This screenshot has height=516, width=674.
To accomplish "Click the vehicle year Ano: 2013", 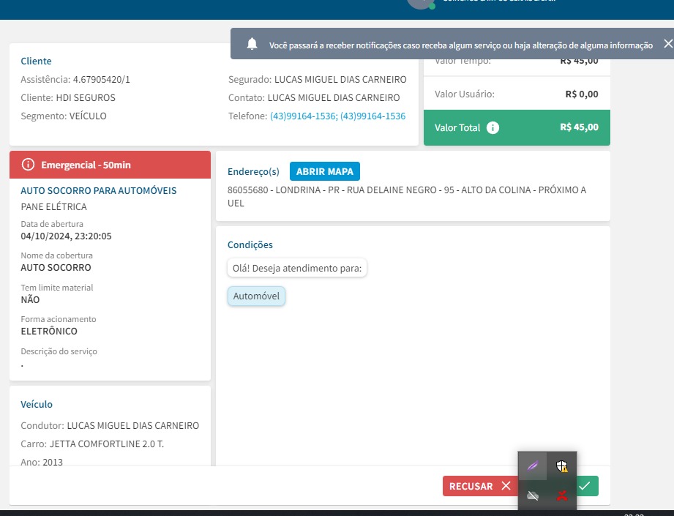I will pos(42,463).
